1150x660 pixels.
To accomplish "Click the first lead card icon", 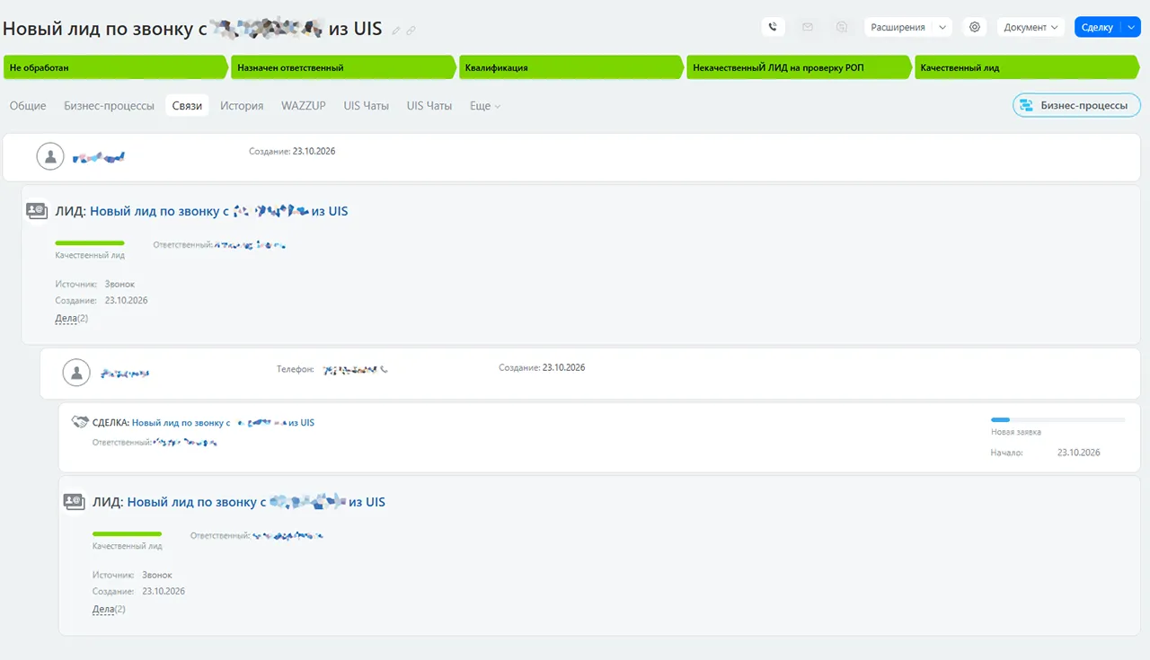I will (x=37, y=211).
